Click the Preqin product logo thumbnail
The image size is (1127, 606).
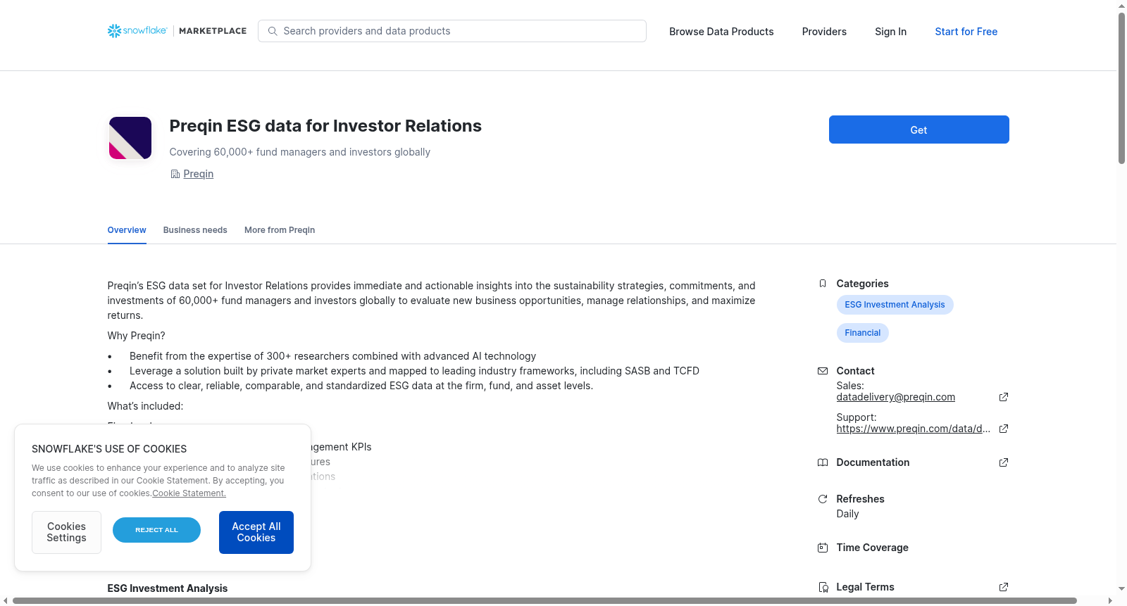point(130,138)
